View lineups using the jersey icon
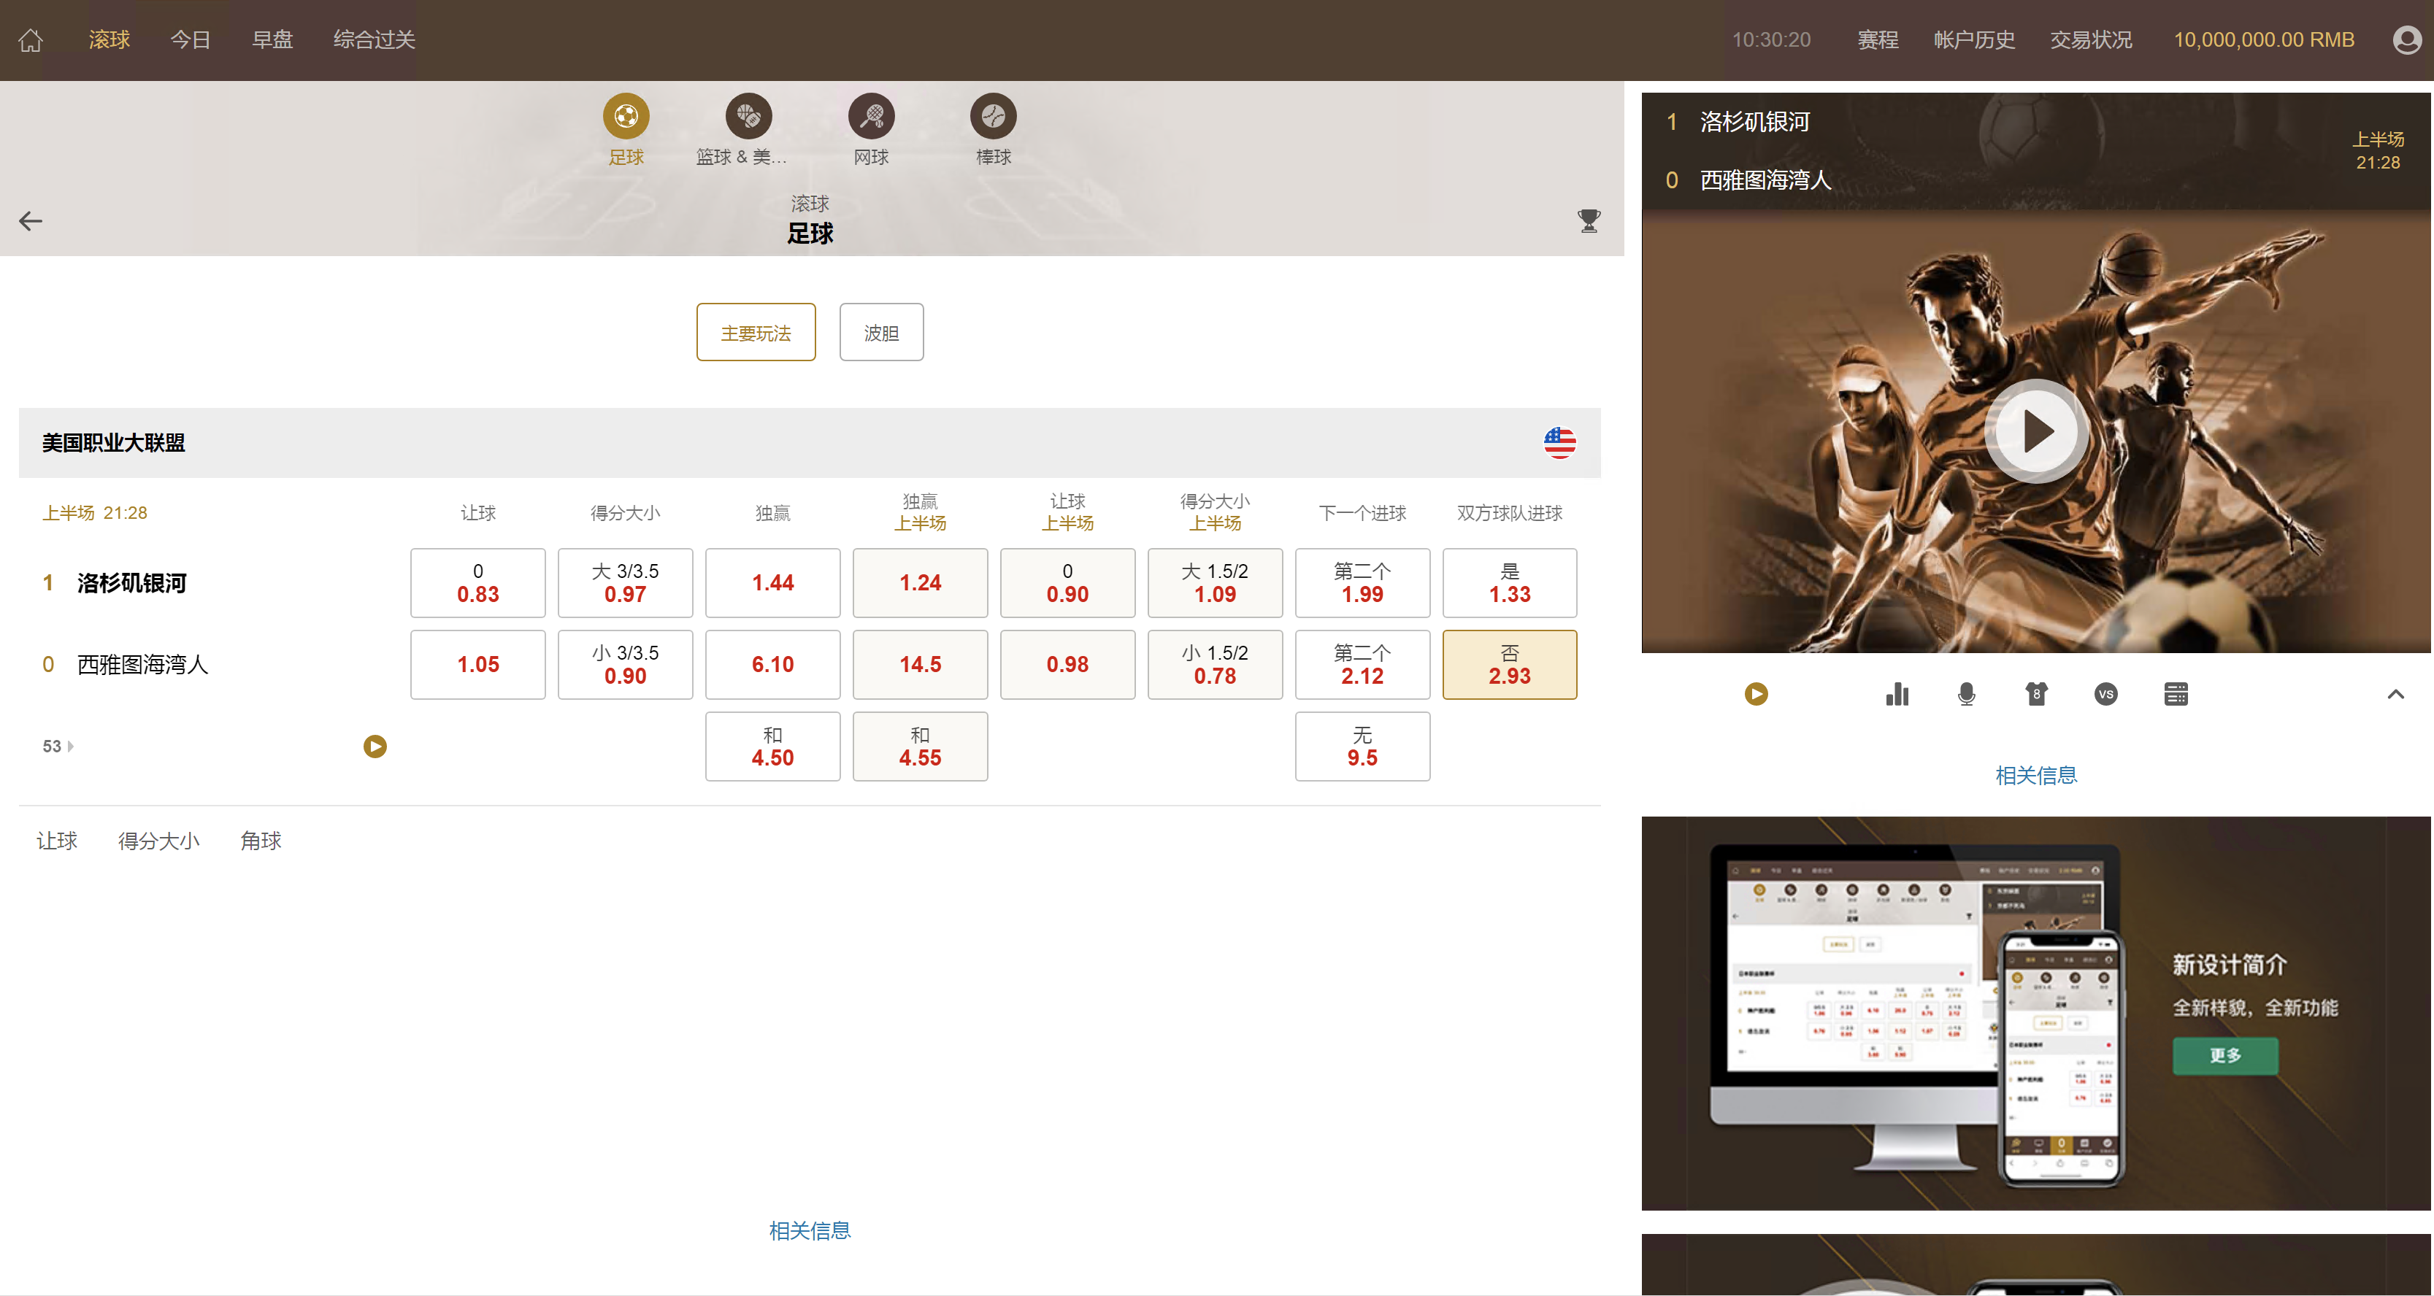2434x1296 pixels. [x=2036, y=694]
